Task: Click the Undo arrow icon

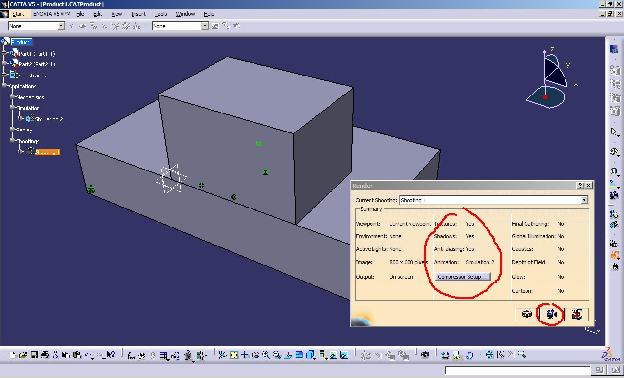Action: 88,355
